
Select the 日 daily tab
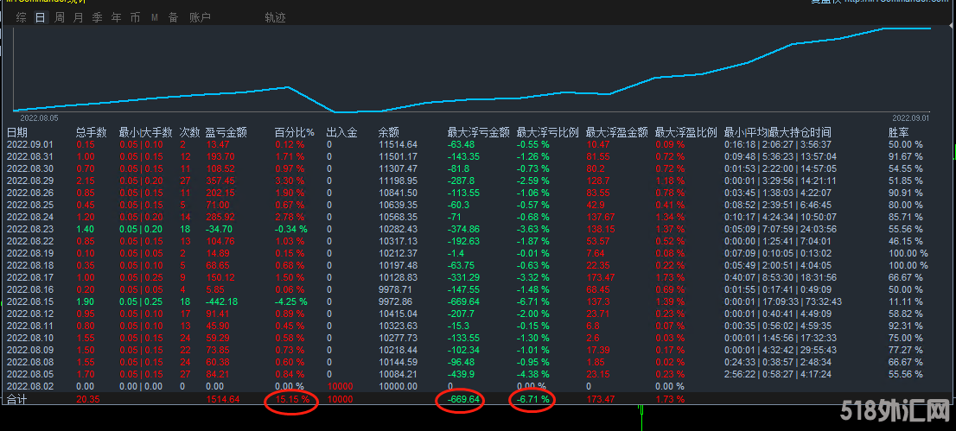point(41,17)
